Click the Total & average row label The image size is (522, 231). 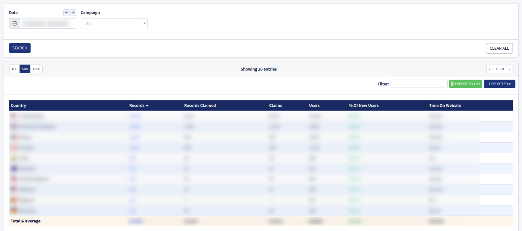click(26, 221)
